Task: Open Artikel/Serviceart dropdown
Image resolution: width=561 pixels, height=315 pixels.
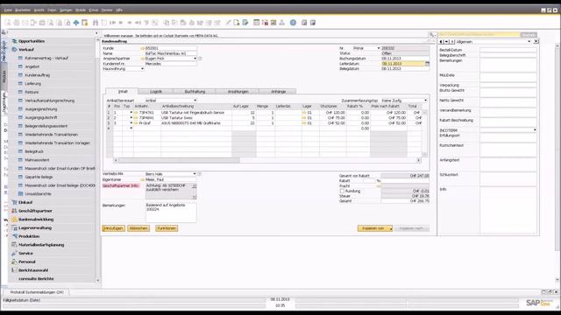Action: click(x=195, y=101)
